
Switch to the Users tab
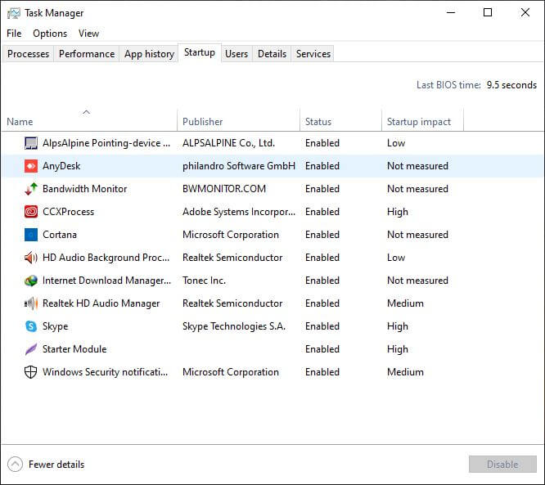pyautogui.click(x=236, y=54)
